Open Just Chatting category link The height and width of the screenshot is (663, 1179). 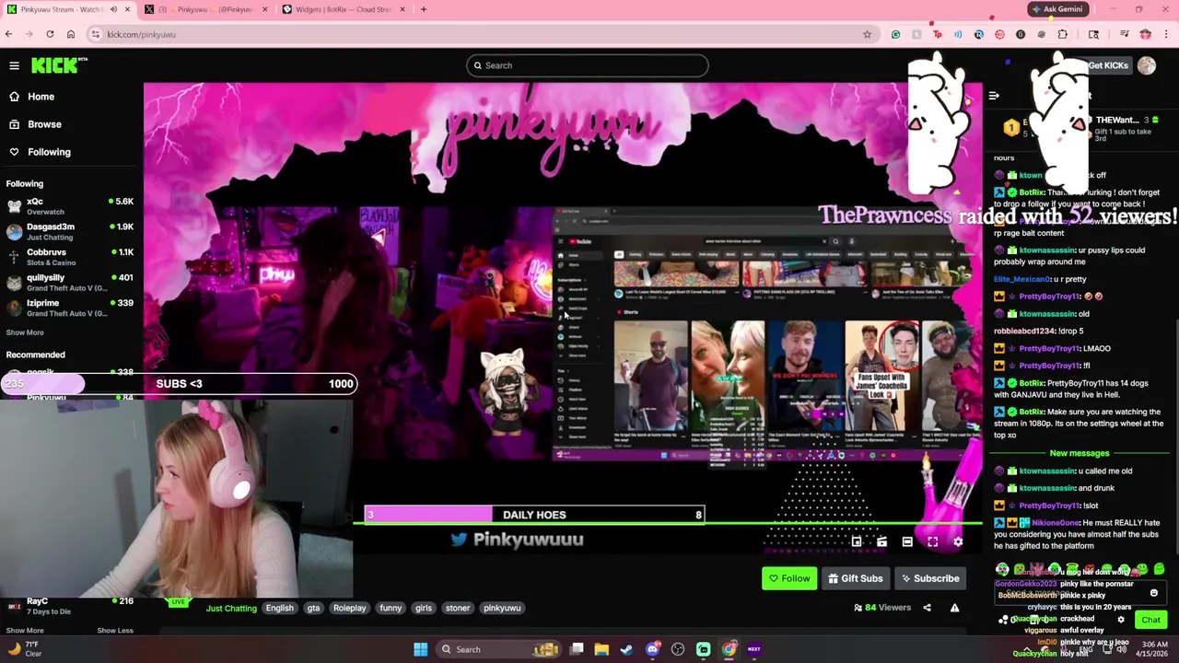[231, 608]
